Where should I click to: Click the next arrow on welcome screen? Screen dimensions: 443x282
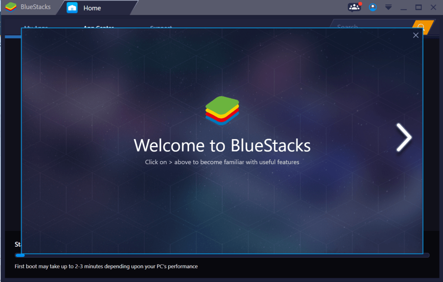pos(404,137)
